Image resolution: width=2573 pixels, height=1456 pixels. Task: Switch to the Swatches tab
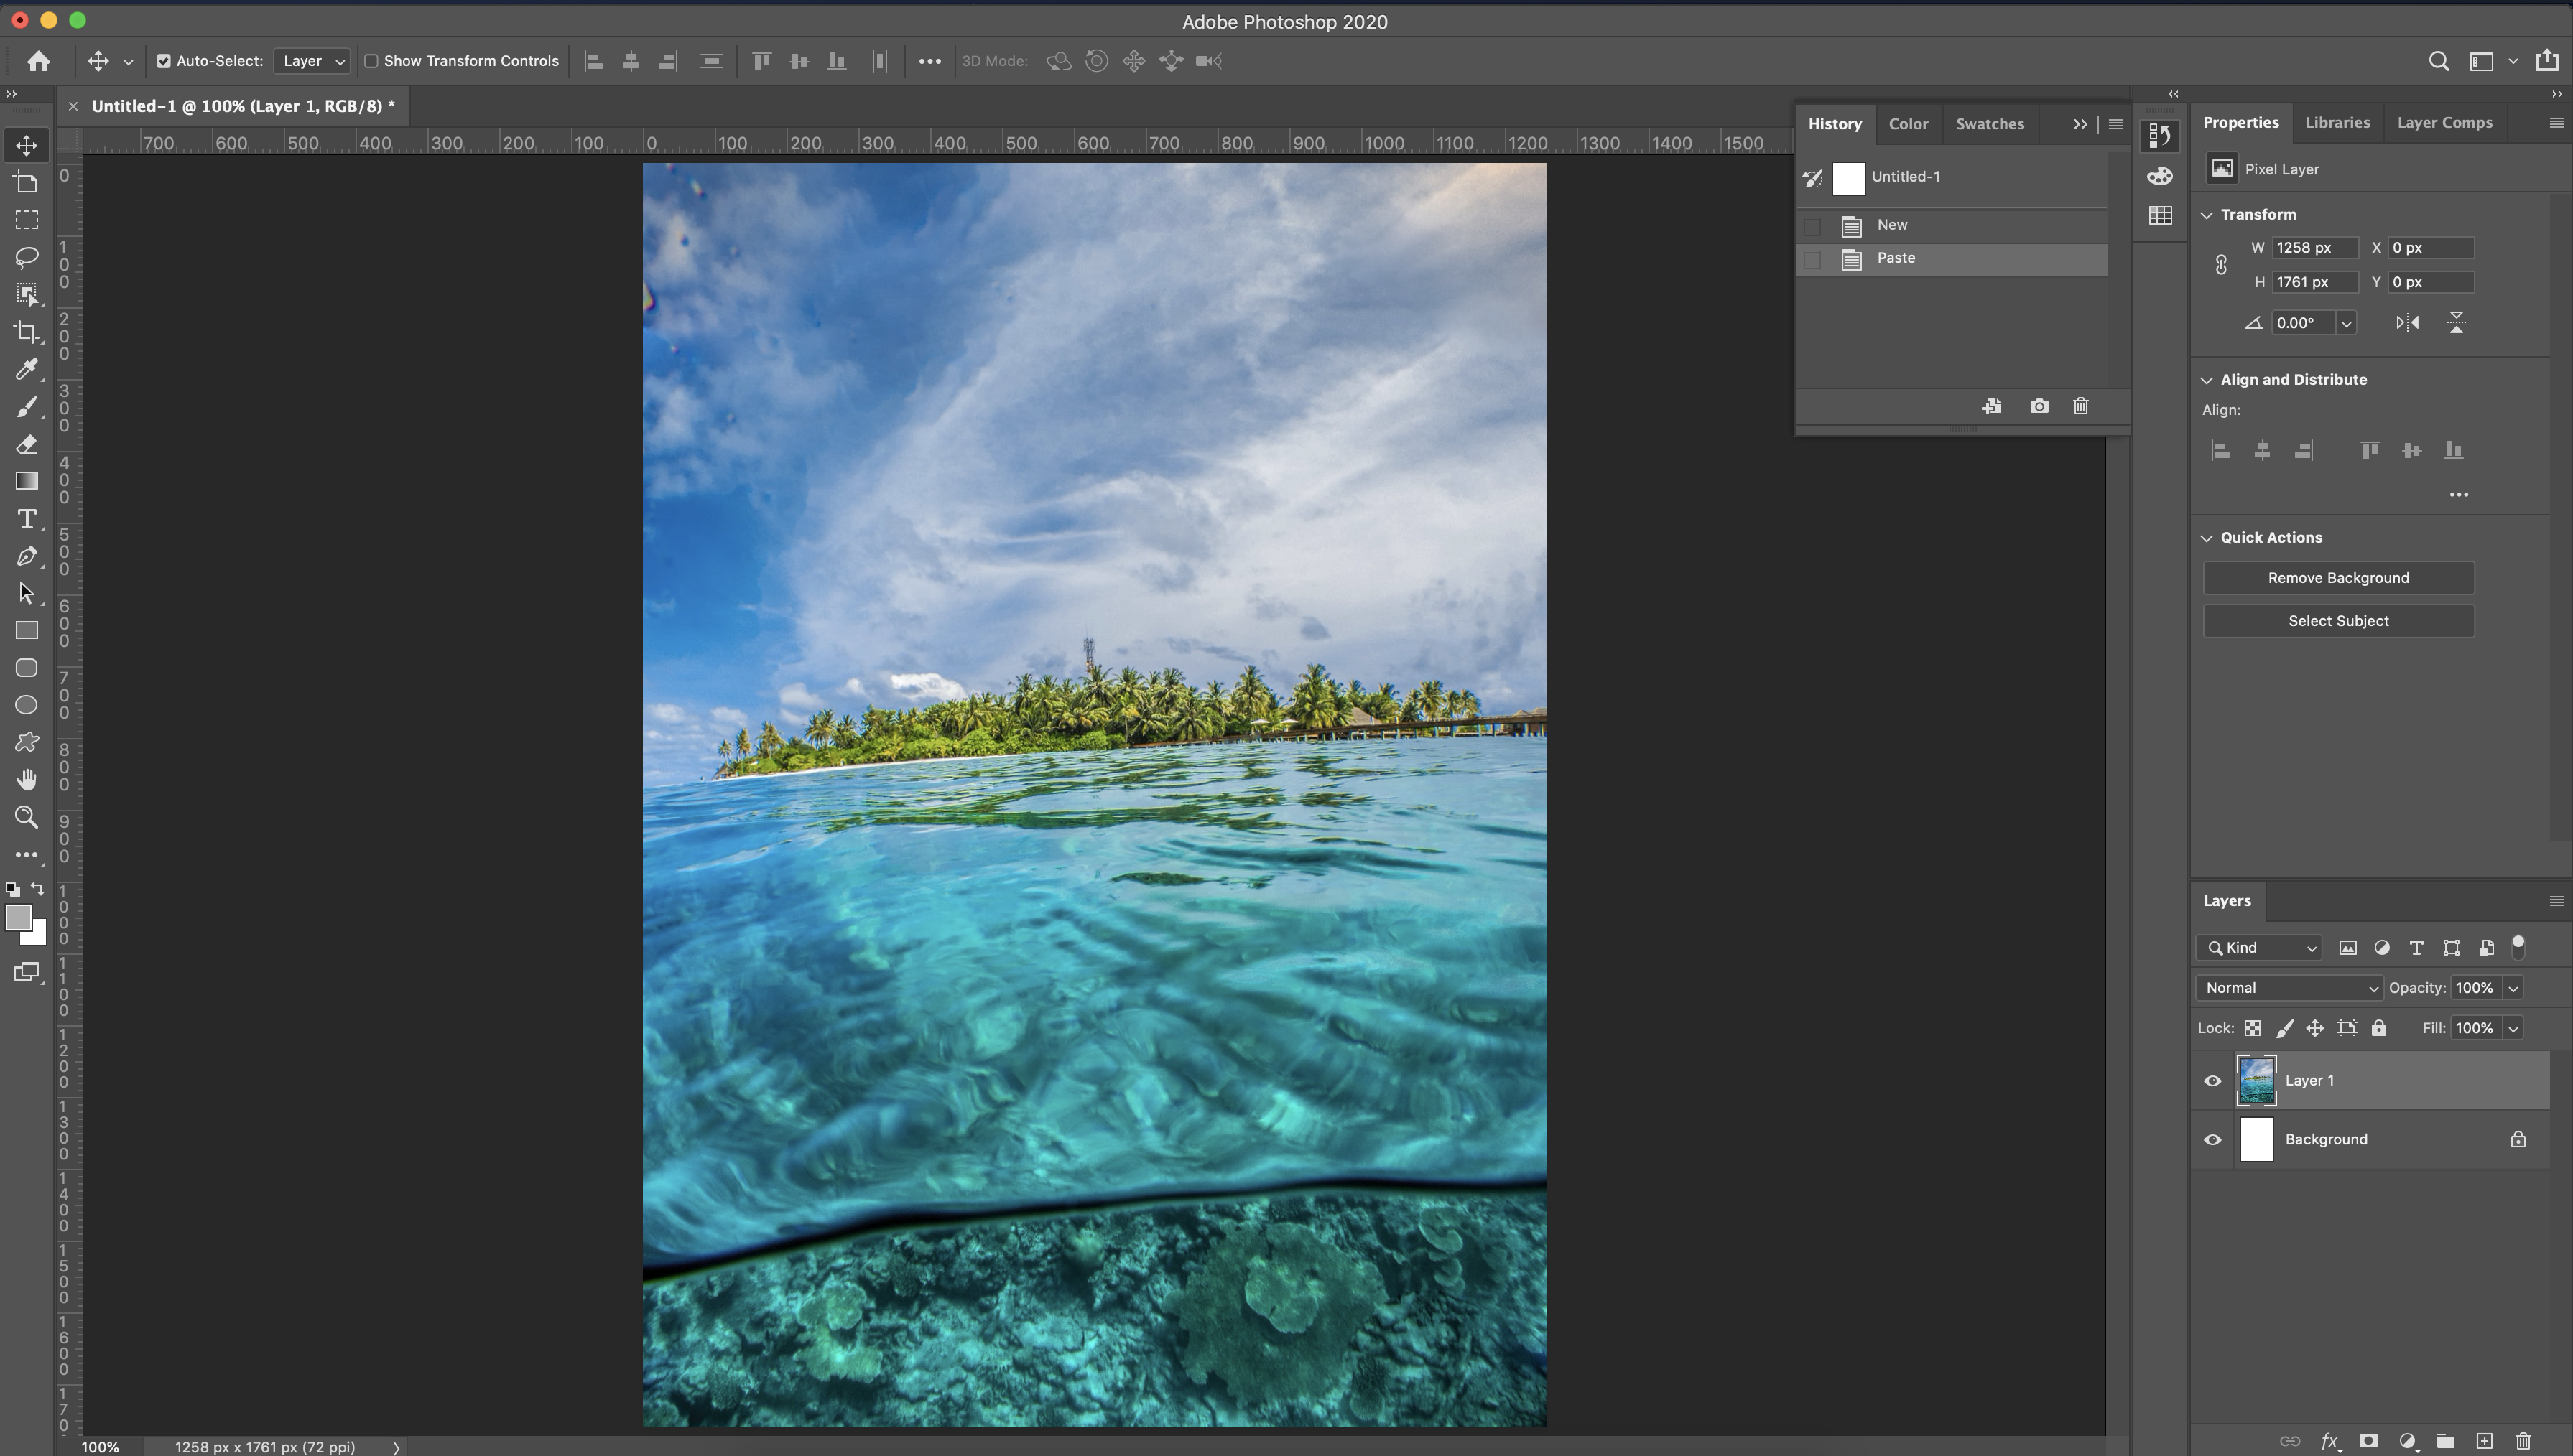[x=1989, y=124]
